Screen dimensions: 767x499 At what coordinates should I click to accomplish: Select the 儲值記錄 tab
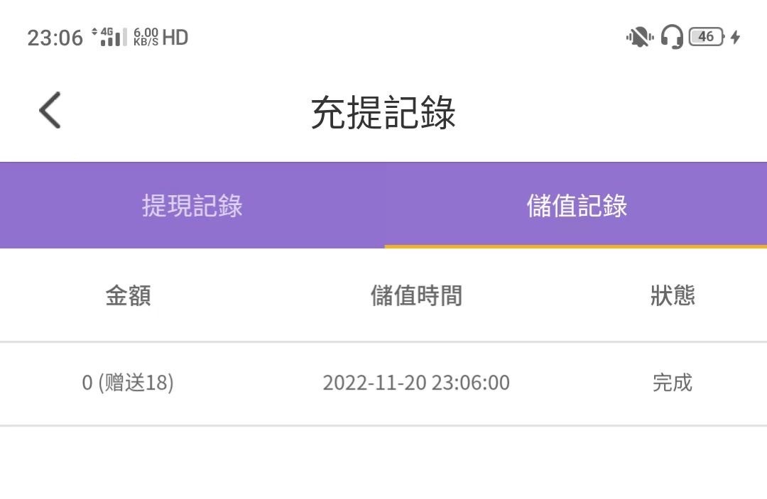pyautogui.click(x=577, y=206)
